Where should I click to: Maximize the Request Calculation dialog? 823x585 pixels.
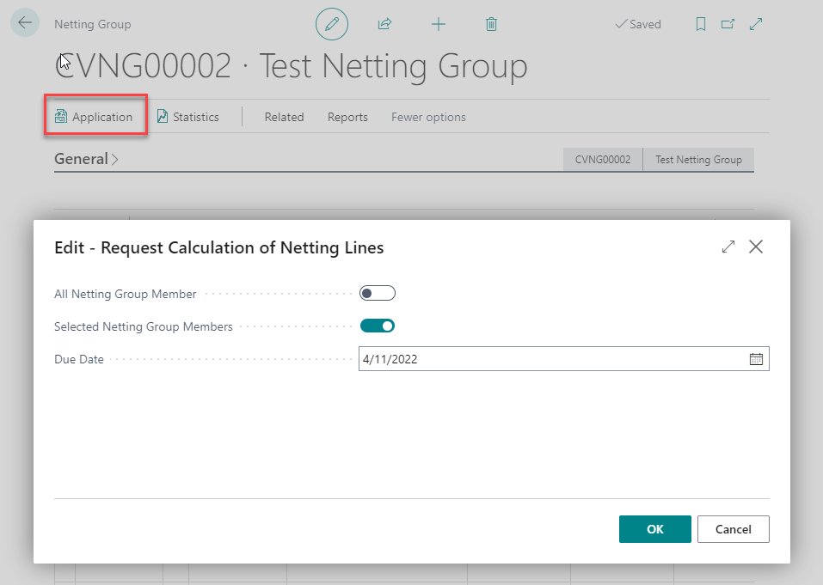point(728,247)
